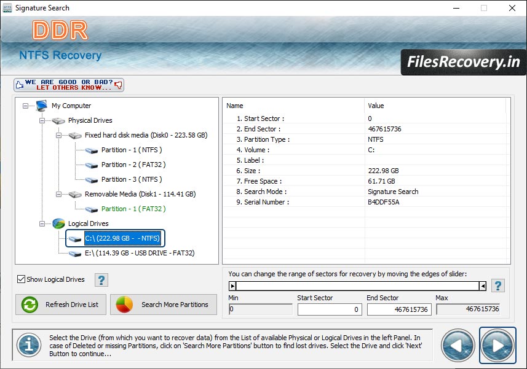The image size is (527, 369).
Task: Select Partition - 1 (NTFS) in tree
Action: point(132,150)
